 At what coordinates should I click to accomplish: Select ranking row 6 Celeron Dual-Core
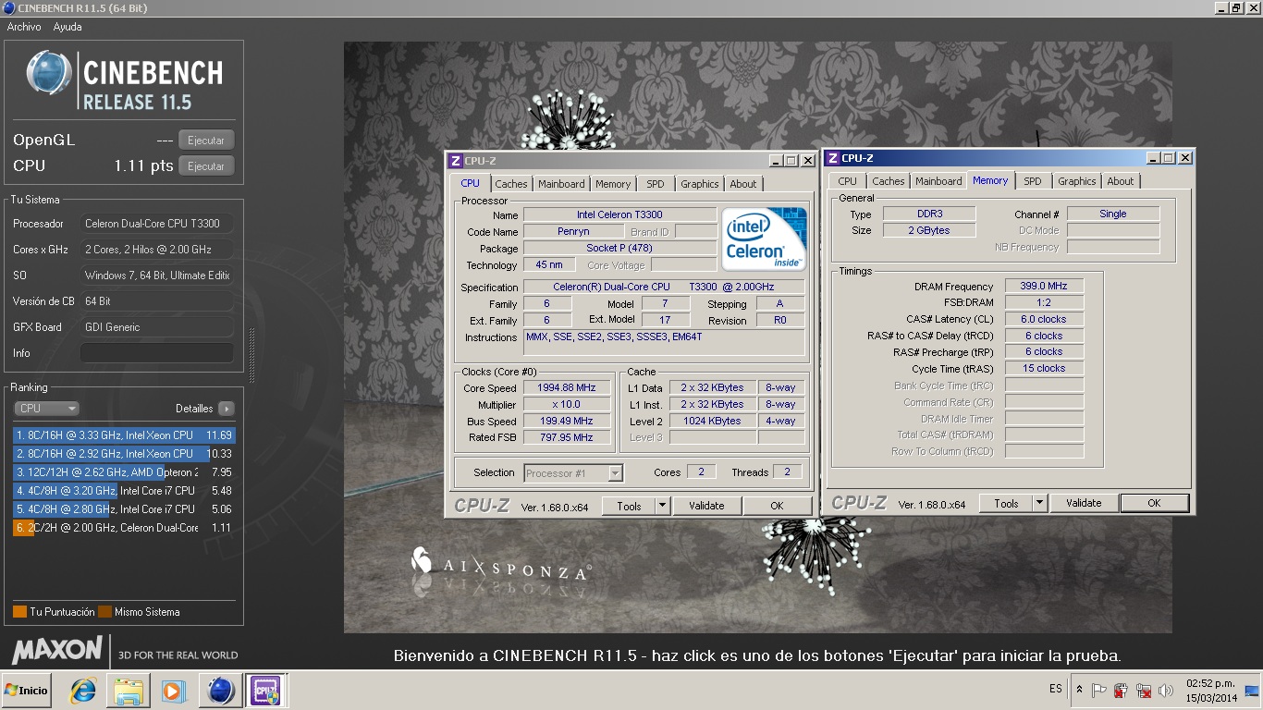pos(124,528)
